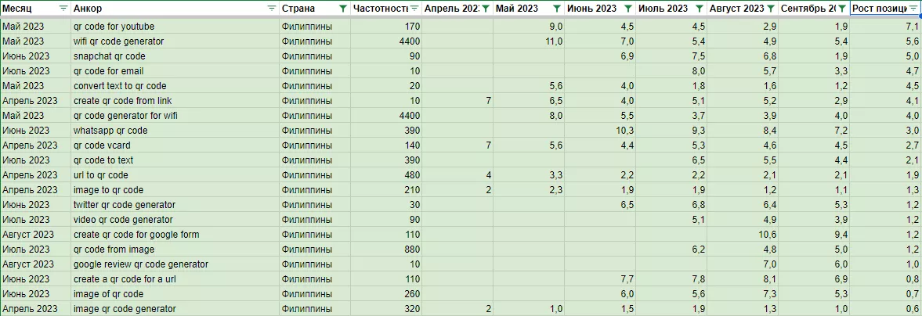
Task: Open filter dropdown for Июль 2023 column
Action: 700,9
